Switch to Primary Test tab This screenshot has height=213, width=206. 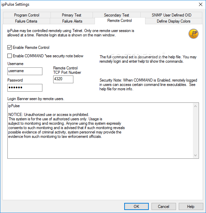point(71,15)
